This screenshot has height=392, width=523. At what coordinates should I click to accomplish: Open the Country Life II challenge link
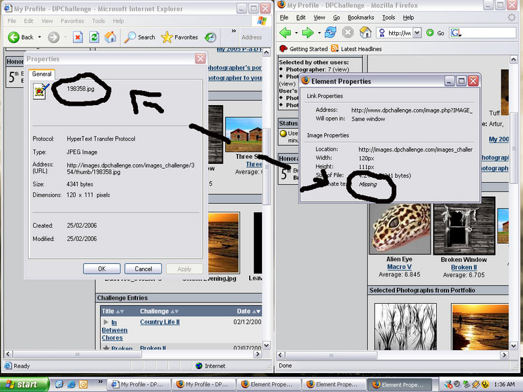tap(160, 322)
